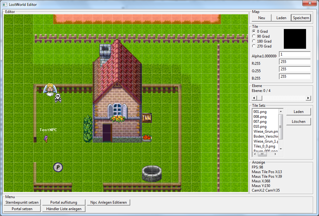This screenshot has width=319, height=216.
Task: Click the black tile preview swatch
Action: point(295,39)
